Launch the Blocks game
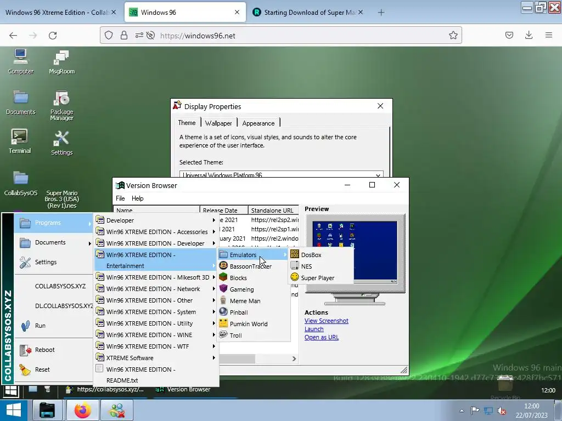The height and width of the screenshot is (421, 562). (x=254, y=277)
